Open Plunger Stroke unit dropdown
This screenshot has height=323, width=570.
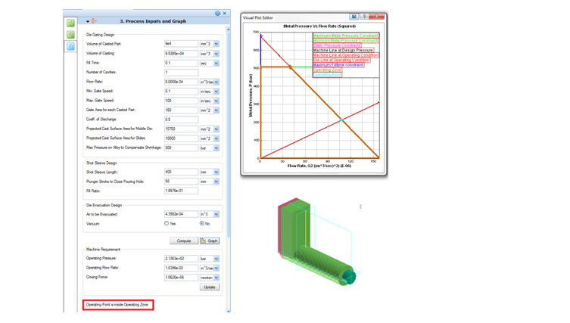[216, 182]
